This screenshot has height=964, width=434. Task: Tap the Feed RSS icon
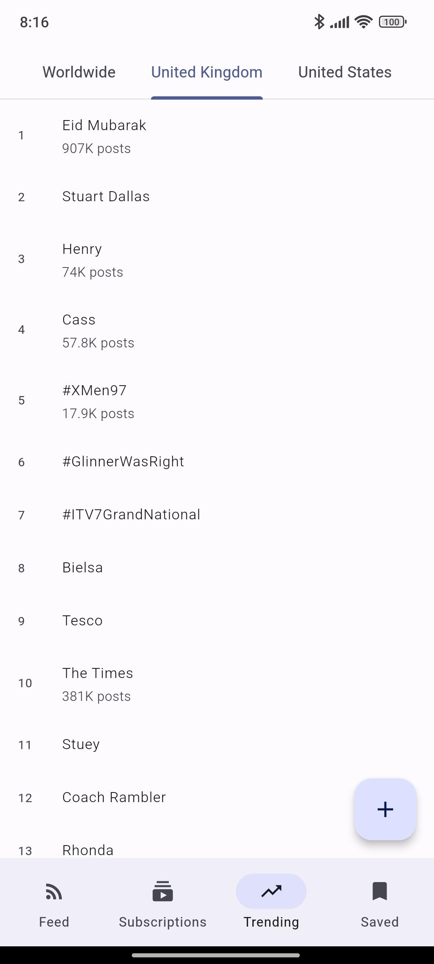pos(54,892)
